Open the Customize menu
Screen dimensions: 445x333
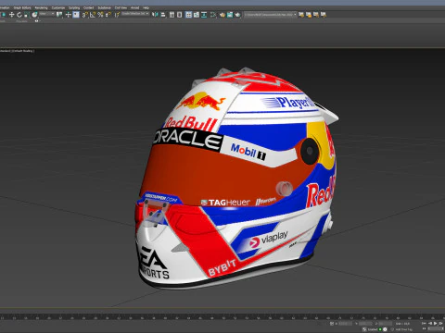pyautogui.click(x=58, y=7)
